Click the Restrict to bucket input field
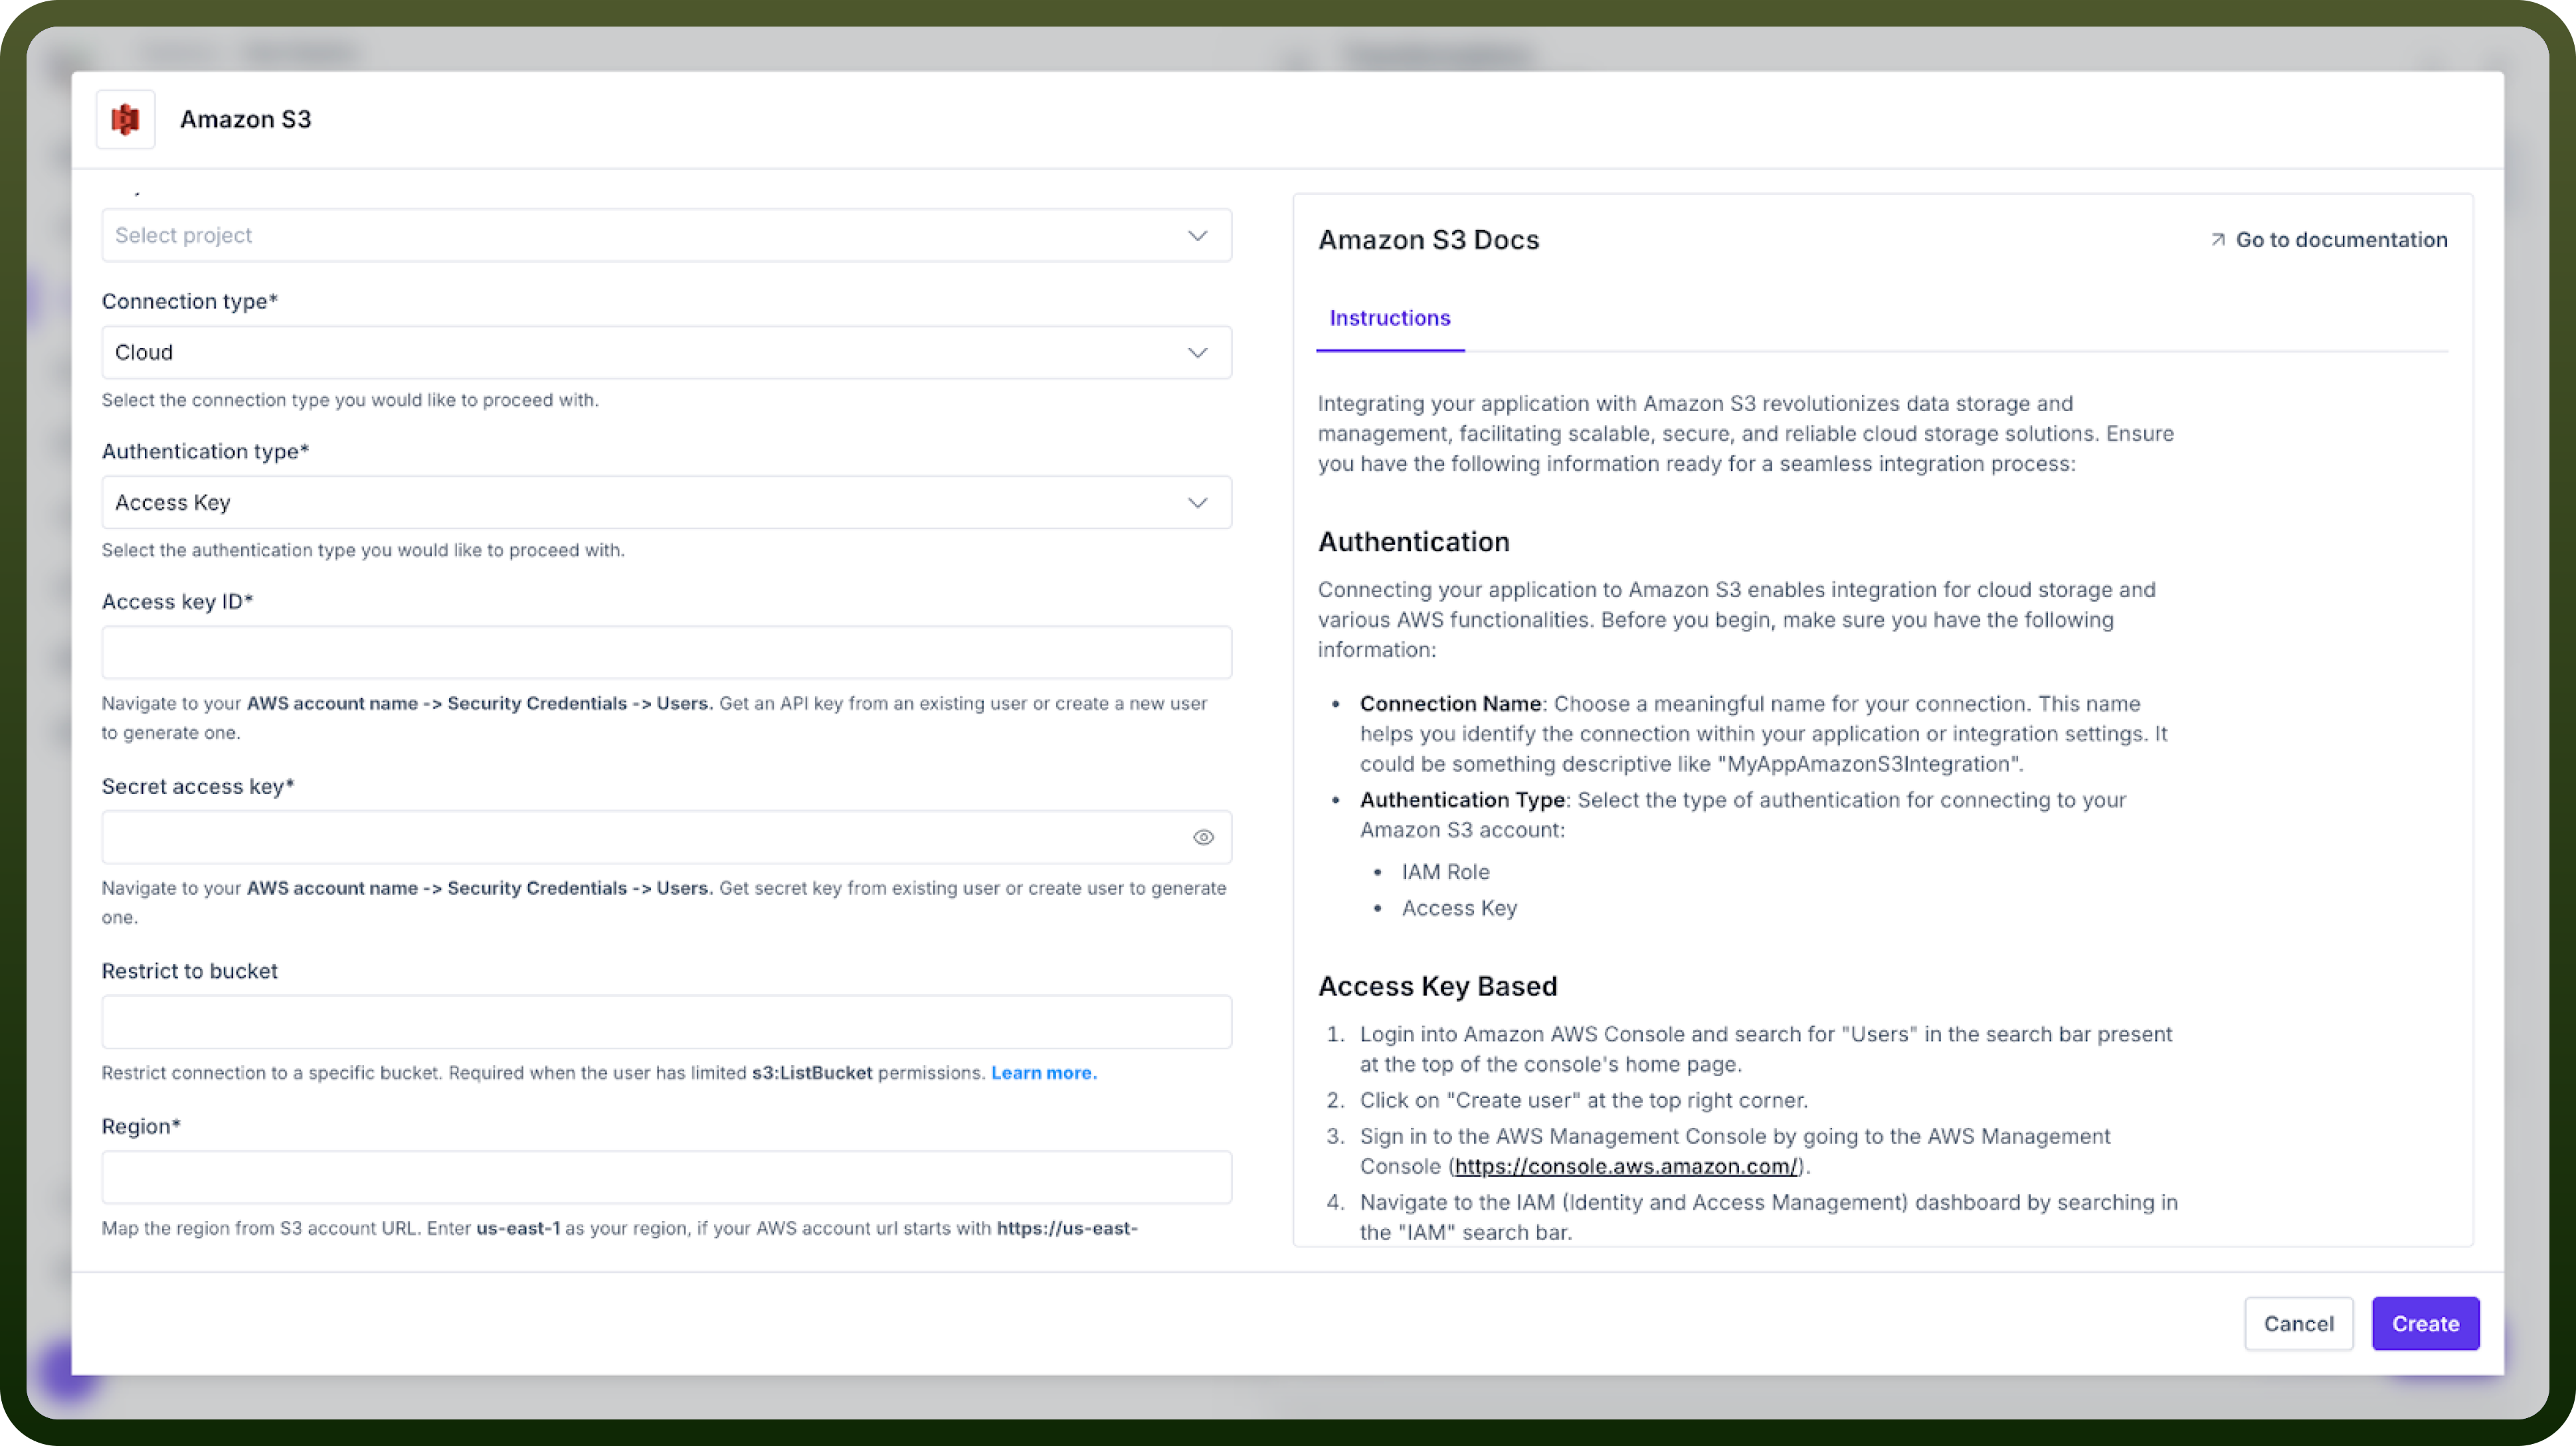2576x1446 pixels. tap(666, 1022)
